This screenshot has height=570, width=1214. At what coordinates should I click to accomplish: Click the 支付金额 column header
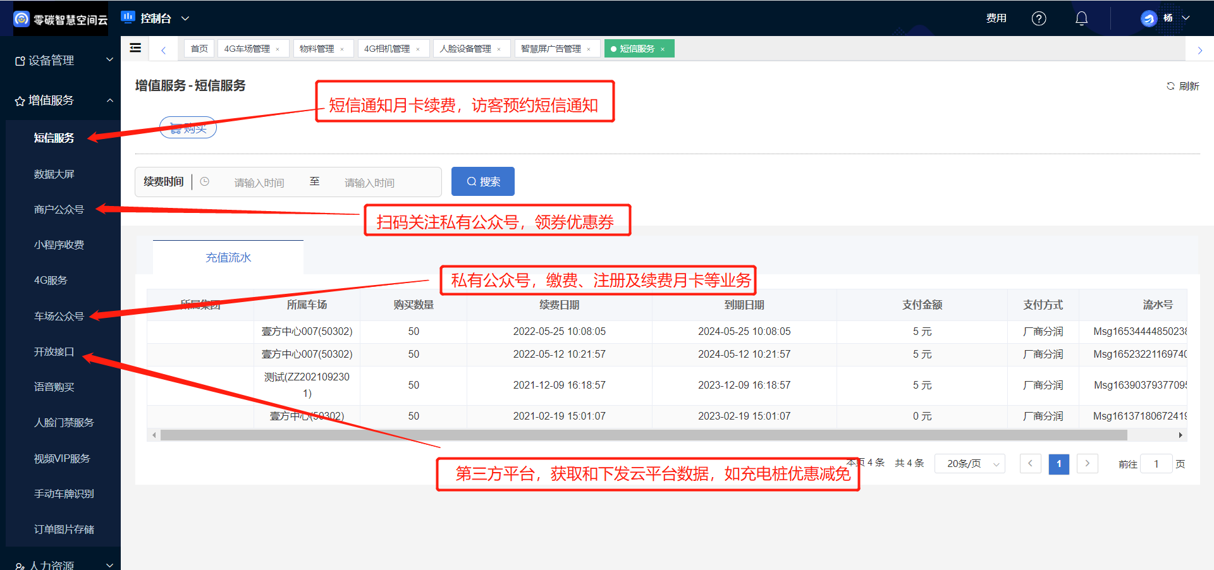922,305
